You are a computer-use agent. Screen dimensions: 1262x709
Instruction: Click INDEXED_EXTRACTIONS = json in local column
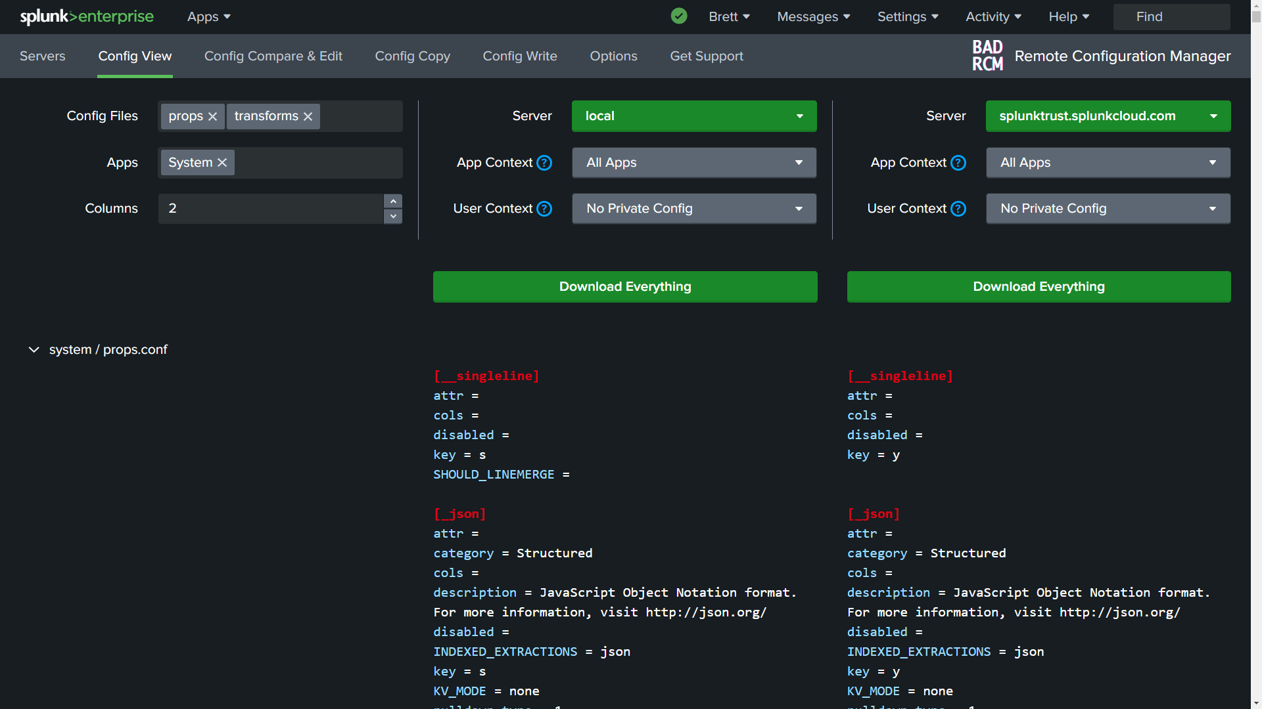tap(532, 652)
